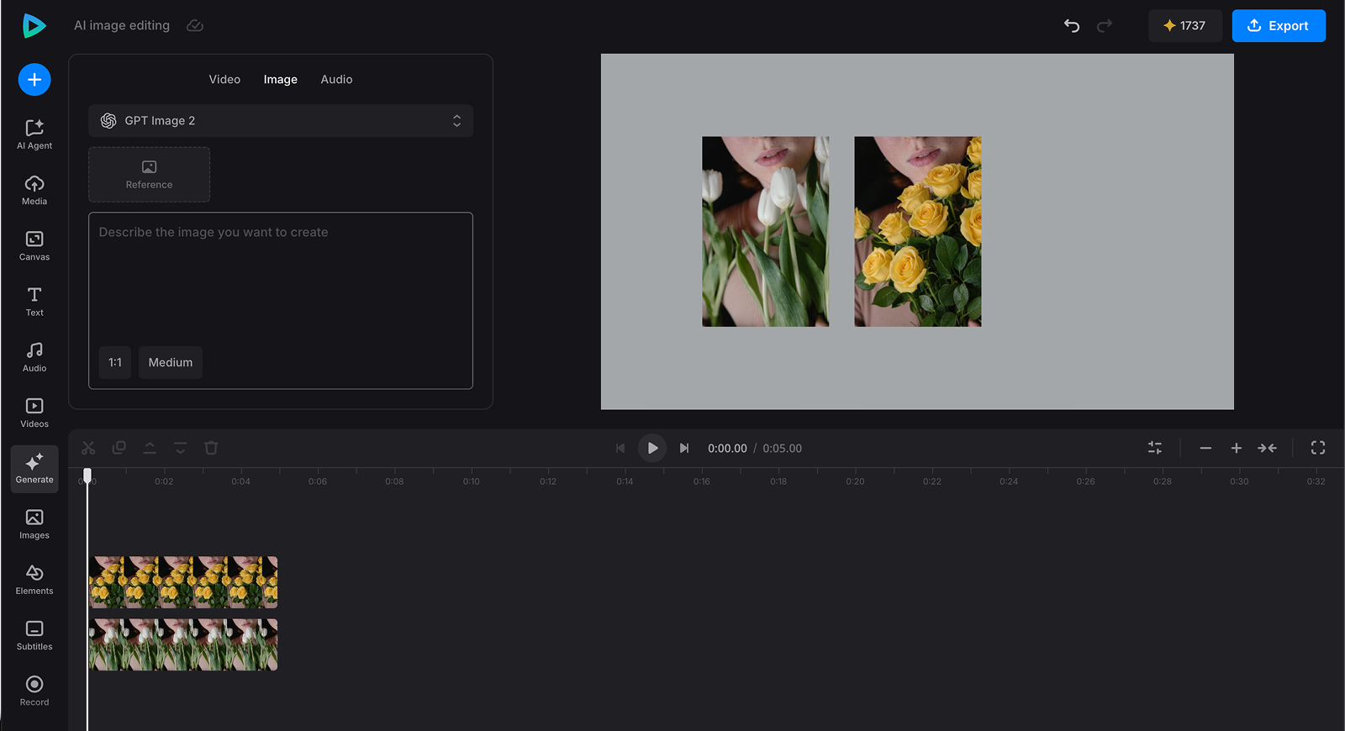1345x731 pixels.
Task: Open the Videos library
Action: (34, 413)
